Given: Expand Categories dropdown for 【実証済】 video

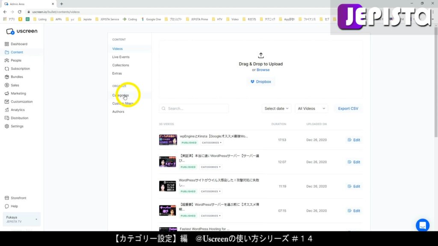Looking at the screenshot, I should point(210,167).
